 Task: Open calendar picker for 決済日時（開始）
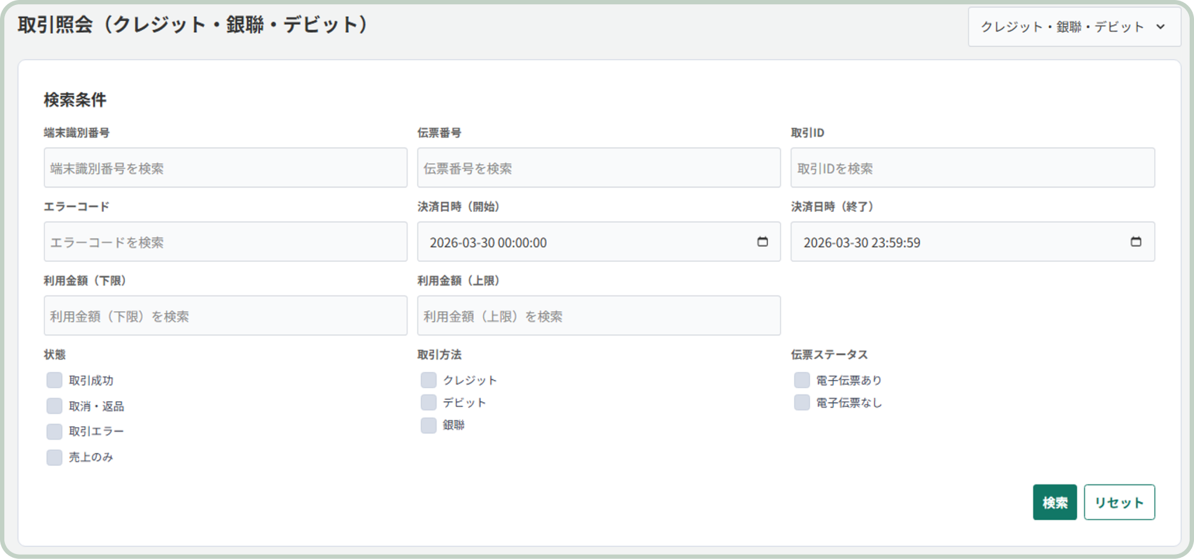[x=762, y=242]
